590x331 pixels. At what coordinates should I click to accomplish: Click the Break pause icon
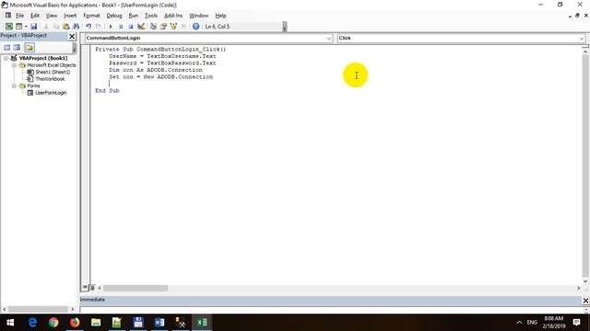click(x=121, y=27)
